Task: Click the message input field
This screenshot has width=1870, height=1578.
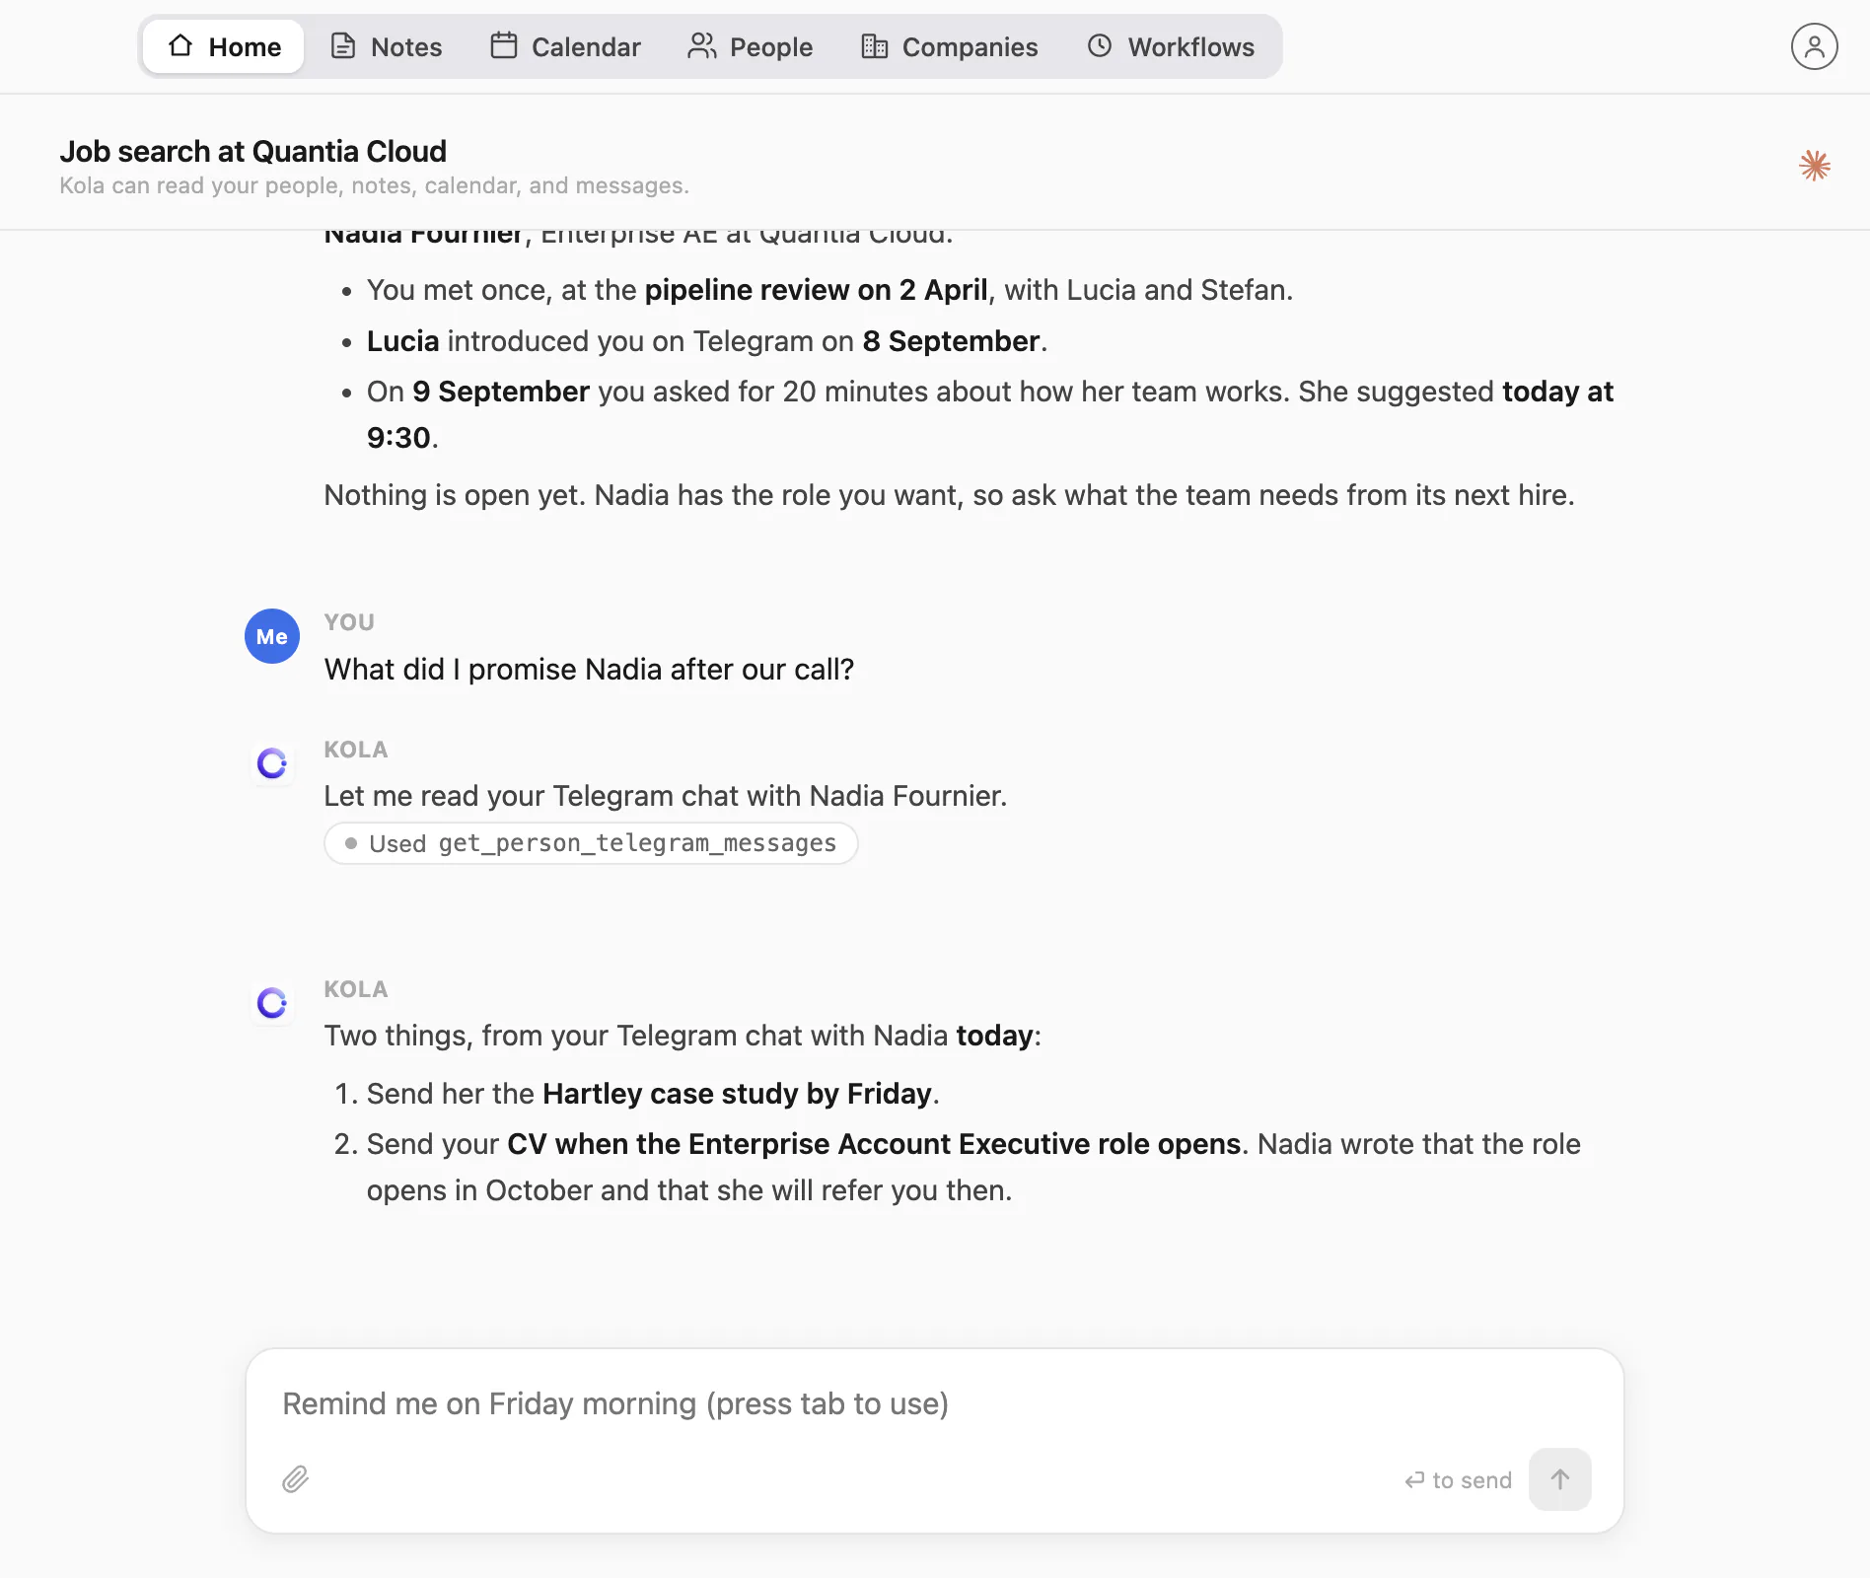Action: click(x=934, y=1403)
